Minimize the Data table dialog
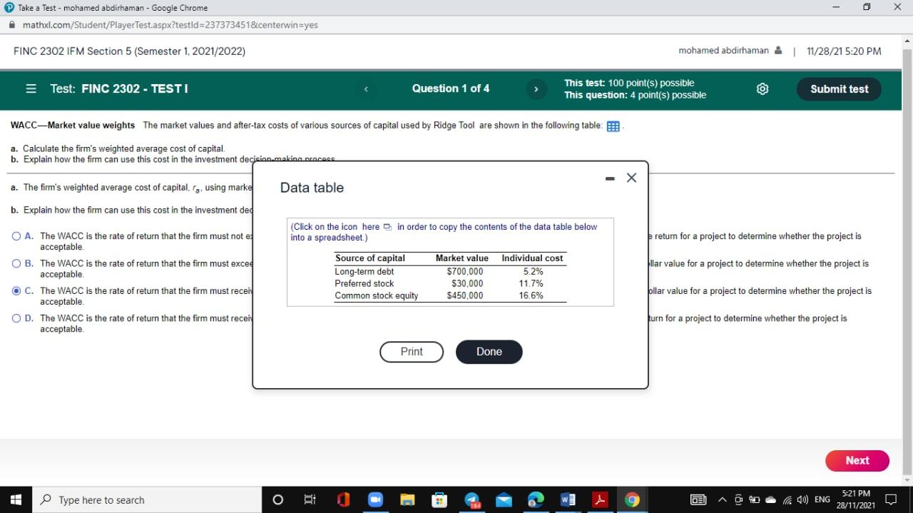Viewport: 913px width, 513px height. point(610,178)
